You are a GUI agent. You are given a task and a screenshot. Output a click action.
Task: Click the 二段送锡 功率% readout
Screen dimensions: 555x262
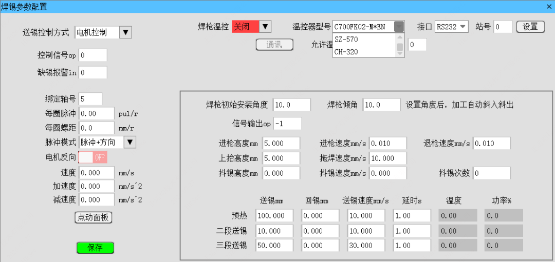[x=504, y=231]
